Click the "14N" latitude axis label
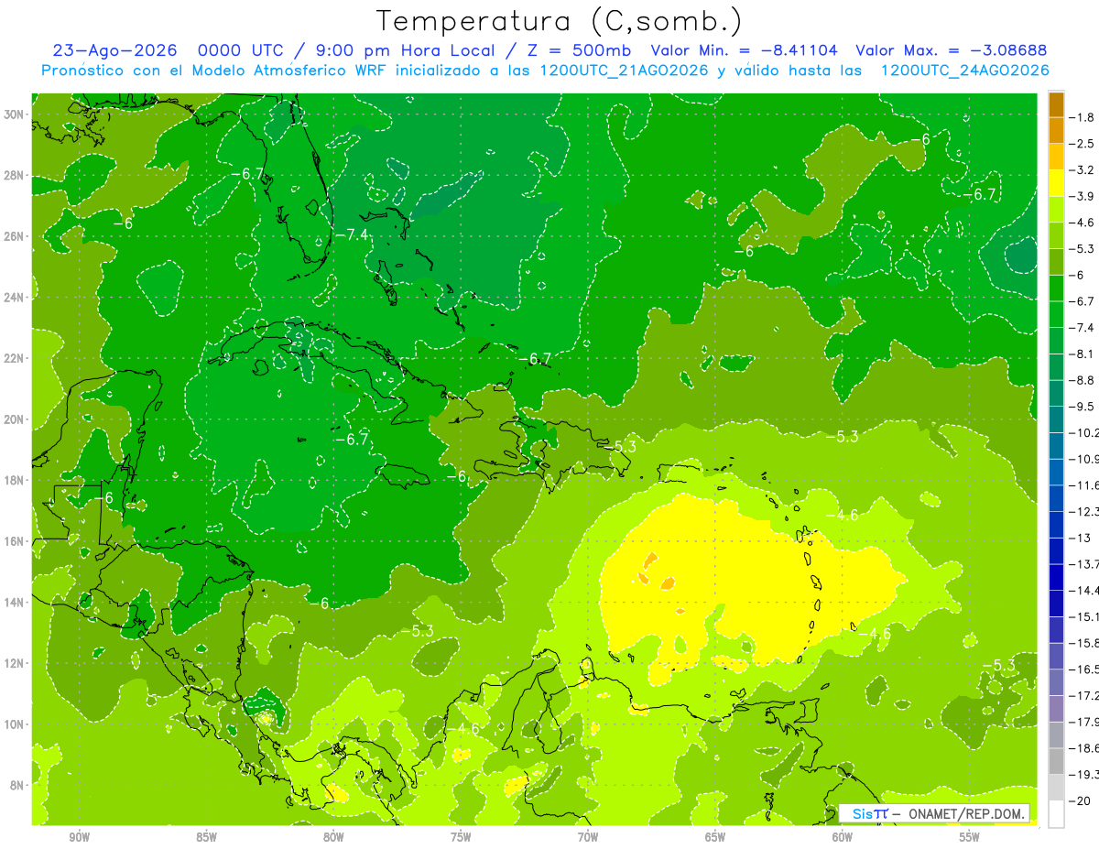Image resolution: width=1099 pixels, height=849 pixels. pos(15,602)
